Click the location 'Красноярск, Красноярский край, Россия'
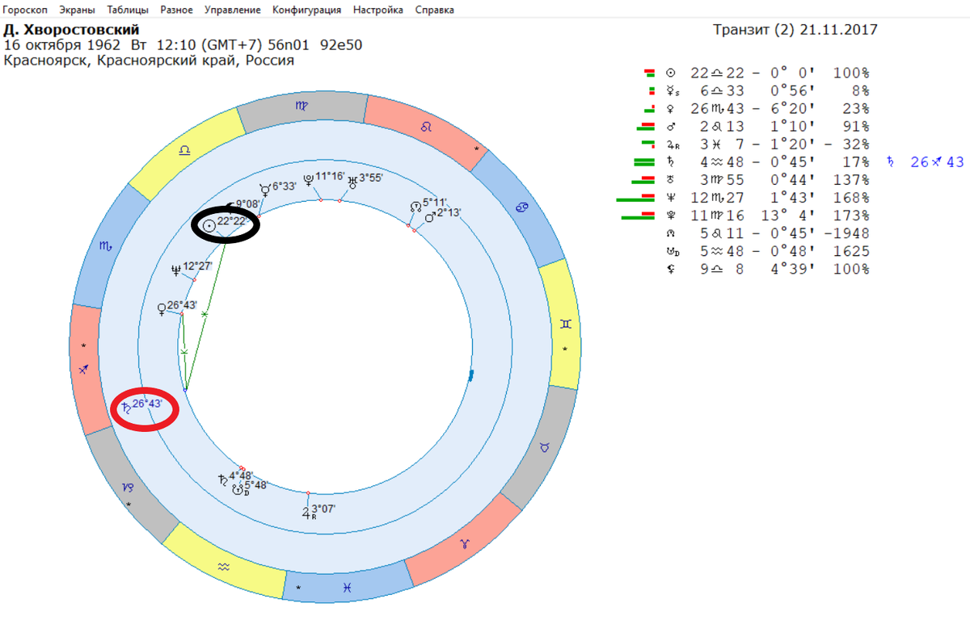Viewport: 970px width, 620px height. [x=149, y=61]
